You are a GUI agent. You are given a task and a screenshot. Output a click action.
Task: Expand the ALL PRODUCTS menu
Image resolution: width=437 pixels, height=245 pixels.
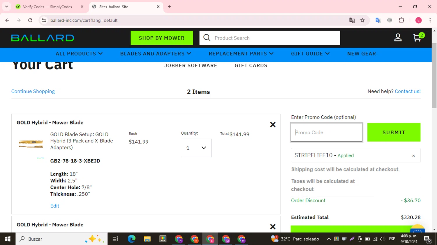coord(79,54)
